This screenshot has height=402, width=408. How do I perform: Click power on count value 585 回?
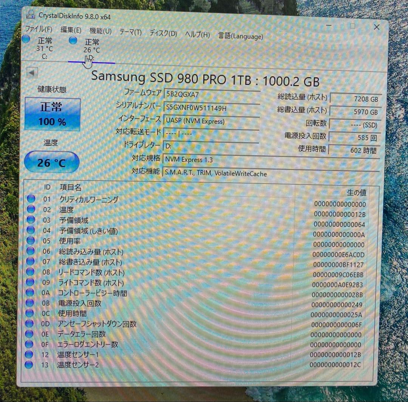tap(355, 137)
